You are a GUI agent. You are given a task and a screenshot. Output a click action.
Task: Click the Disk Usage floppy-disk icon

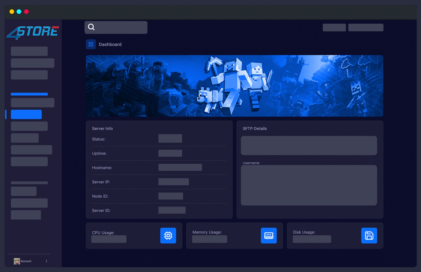(369, 235)
